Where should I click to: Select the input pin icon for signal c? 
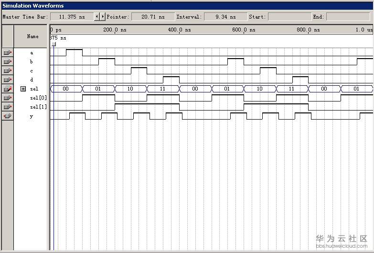7,71
